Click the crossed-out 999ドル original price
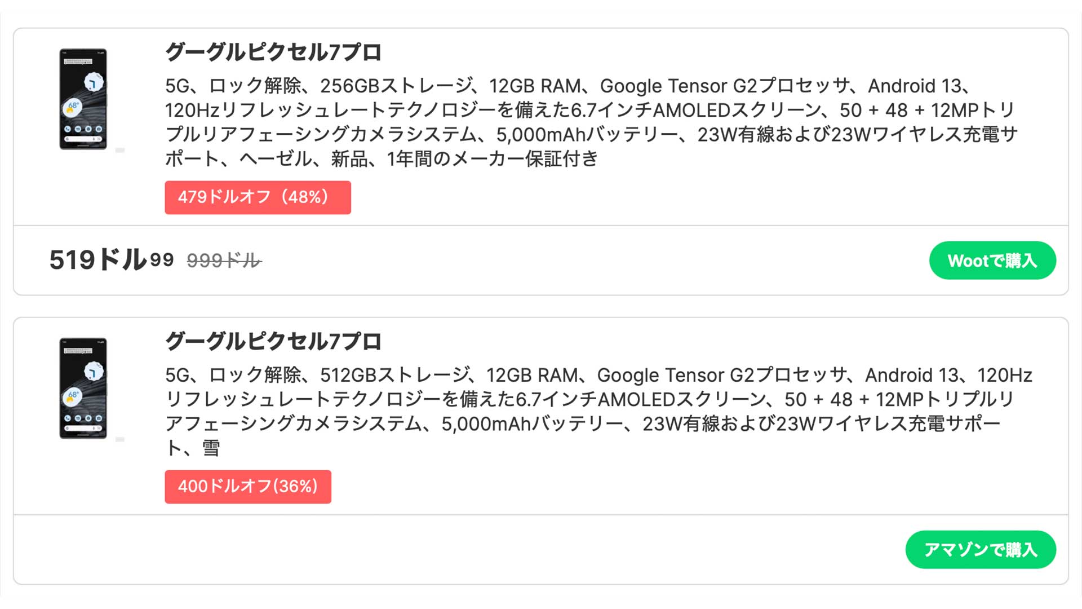 [224, 261]
